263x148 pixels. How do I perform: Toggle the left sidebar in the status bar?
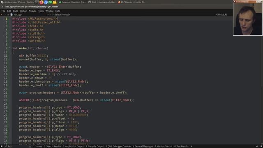coord(2,146)
